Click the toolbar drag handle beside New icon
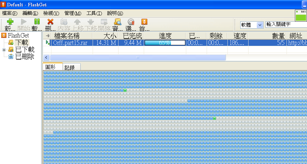This screenshot has height=164, width=307. pos(2,25)
